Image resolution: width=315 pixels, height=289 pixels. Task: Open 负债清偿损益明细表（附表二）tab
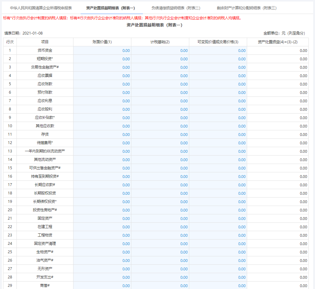pos(176,8)
